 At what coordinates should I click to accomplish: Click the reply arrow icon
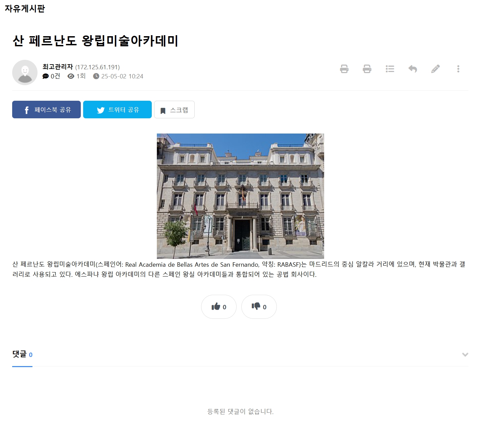click(x=412, y=69)
